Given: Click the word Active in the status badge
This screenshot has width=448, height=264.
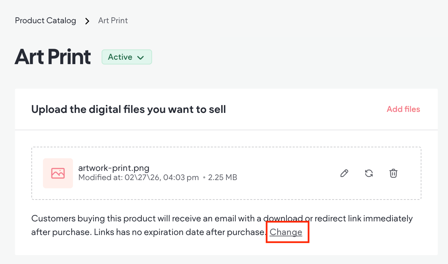Looking at the screenshot, I should tap(120, 57).
